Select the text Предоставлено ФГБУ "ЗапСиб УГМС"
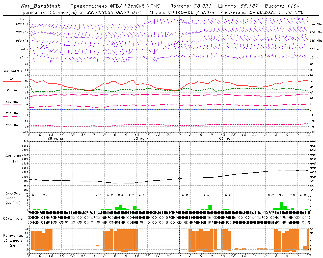This screenshot has height=258, width=323. tap(117, 6)
